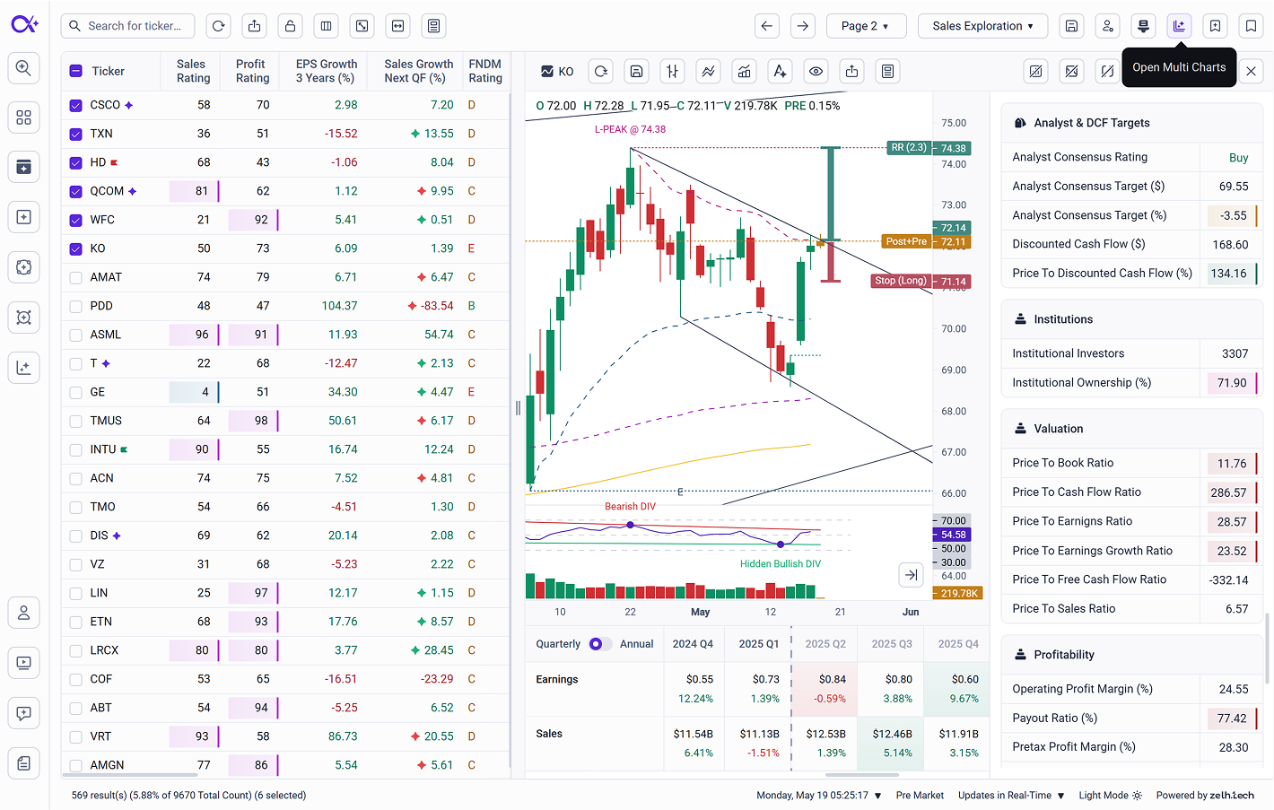The height and width of the screenshot is (810, 1274).
Task: Open the table columns layout icon
Action: 327,26
